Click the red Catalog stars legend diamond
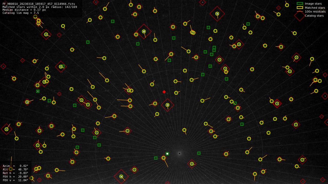This screenshot has width=328, height=184. coord(300,16)
